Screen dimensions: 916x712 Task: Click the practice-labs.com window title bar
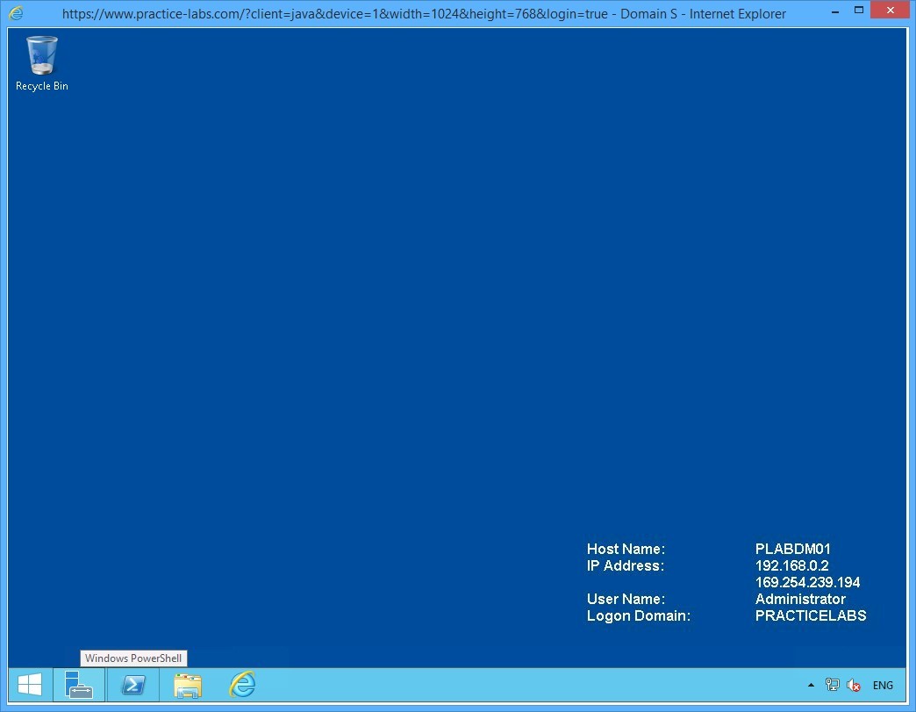(x=423, y=13)
